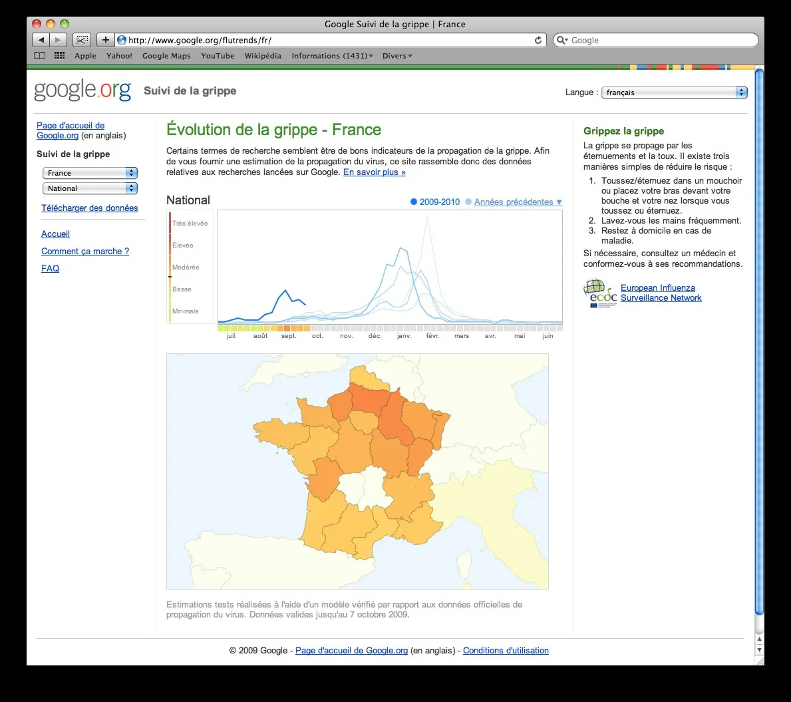Screen dimensions: 791x702
Task: Open the Accueil link
Action: [x=55, y=234]
